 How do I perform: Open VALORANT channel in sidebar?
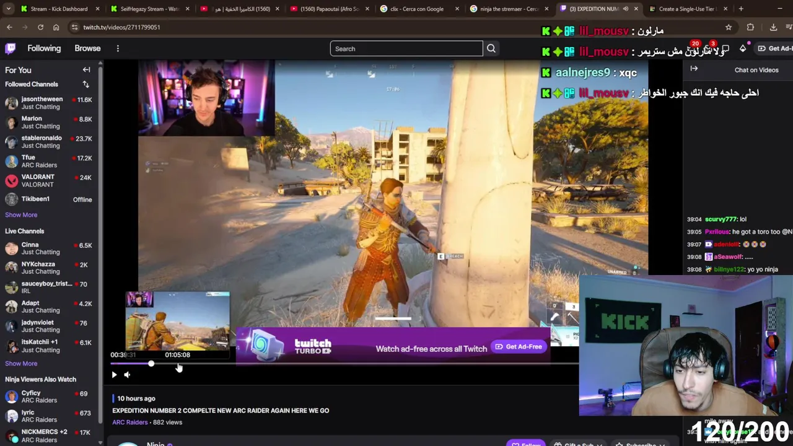click(x=48, y=180)
